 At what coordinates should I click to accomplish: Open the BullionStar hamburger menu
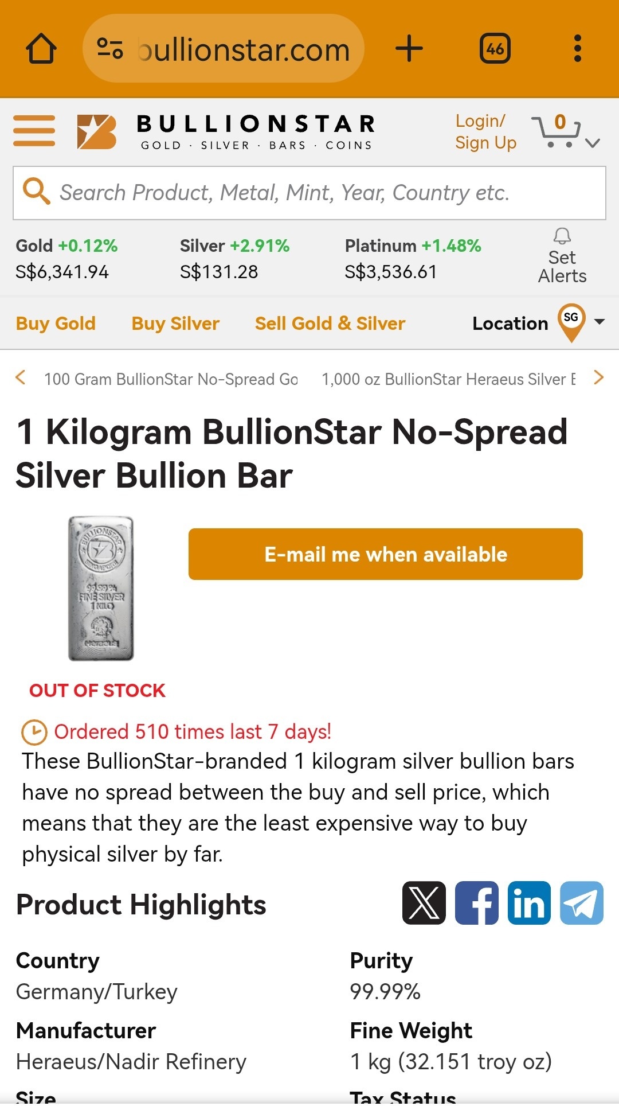click(x=34, y=131)
